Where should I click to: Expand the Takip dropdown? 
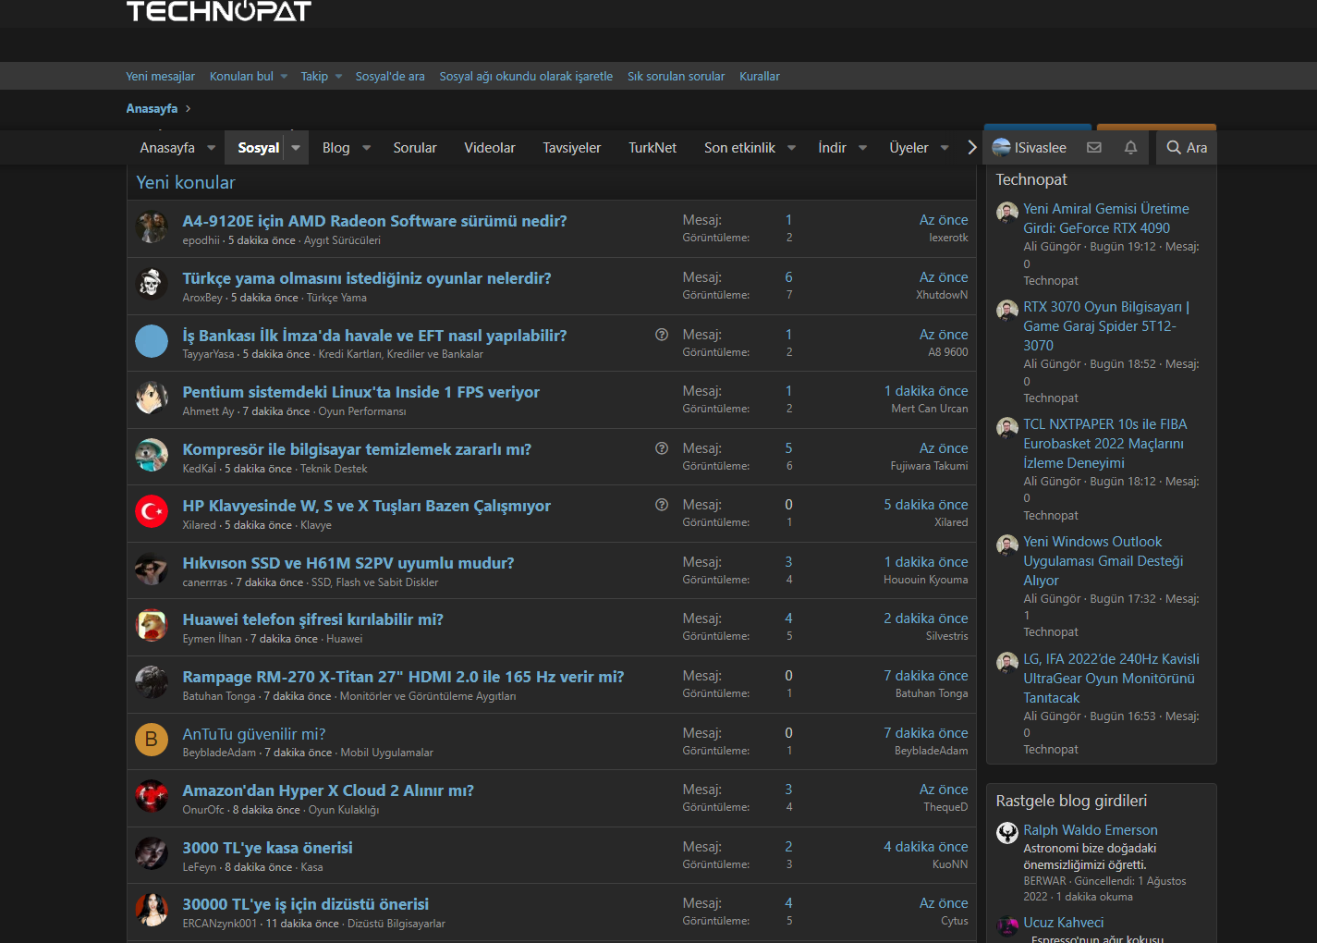[338, 77]
